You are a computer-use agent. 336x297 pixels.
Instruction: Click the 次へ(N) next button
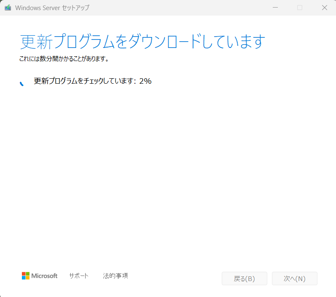[295, 278]
